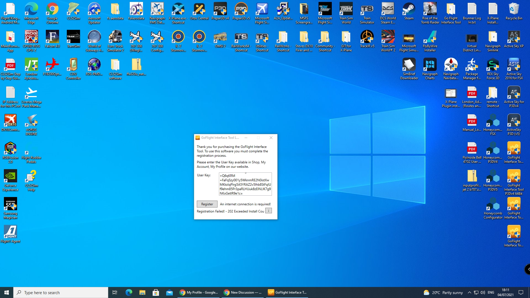Viewport: 530px width, 298px height.
Task: Open the volume control in system tray
Action: click(x=483, y=292)
